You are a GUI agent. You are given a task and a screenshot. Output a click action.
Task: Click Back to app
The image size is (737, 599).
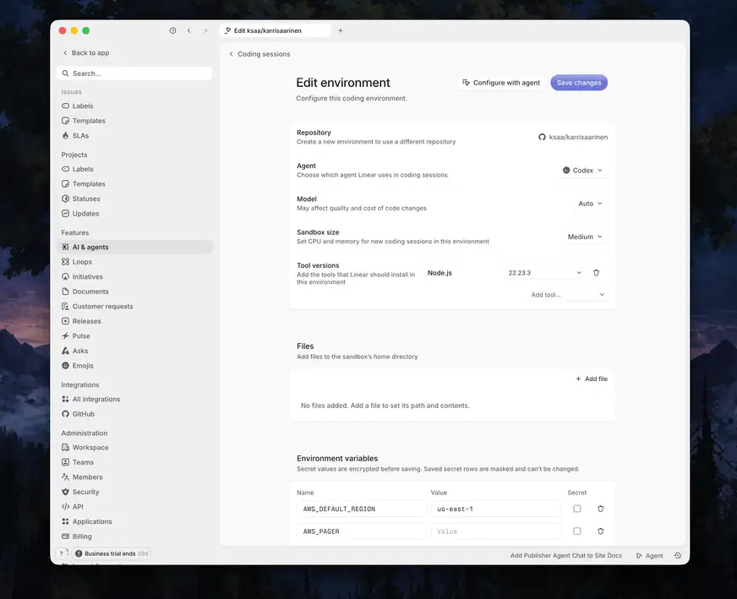click(x=86, y=52)
